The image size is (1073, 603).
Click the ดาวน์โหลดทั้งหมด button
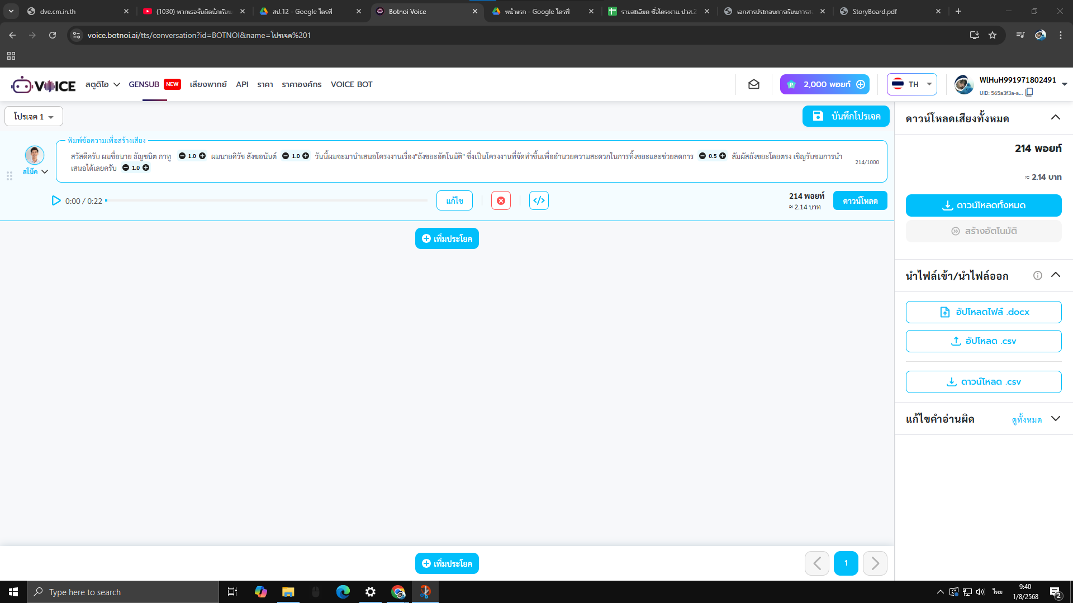click(x=983, y=205)
